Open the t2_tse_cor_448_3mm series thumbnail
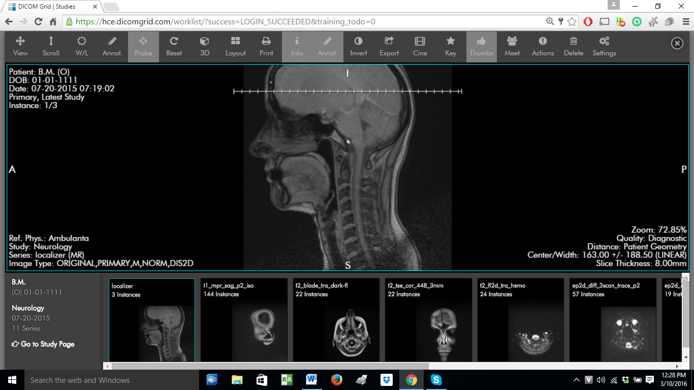The height and width of the screenshot is (390, 694). point(429,320)
